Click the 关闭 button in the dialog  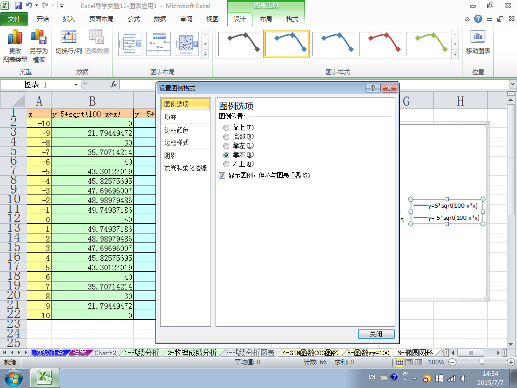click(x=376, y=334)
